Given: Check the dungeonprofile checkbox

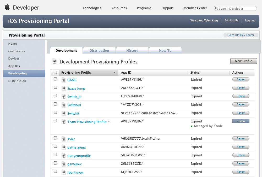Looking at the screenshot, I should [55, 155].
